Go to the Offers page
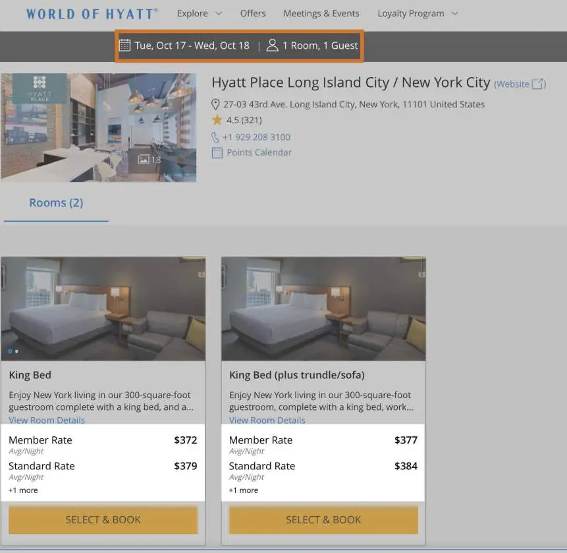 [253, 13]
